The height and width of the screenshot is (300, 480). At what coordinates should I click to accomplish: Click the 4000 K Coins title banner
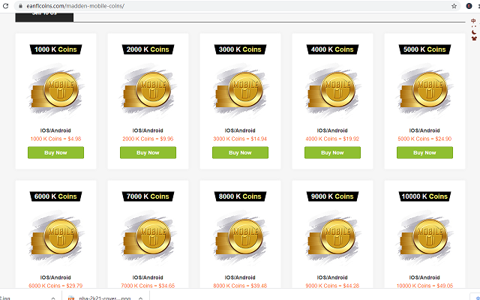(332, 49)
